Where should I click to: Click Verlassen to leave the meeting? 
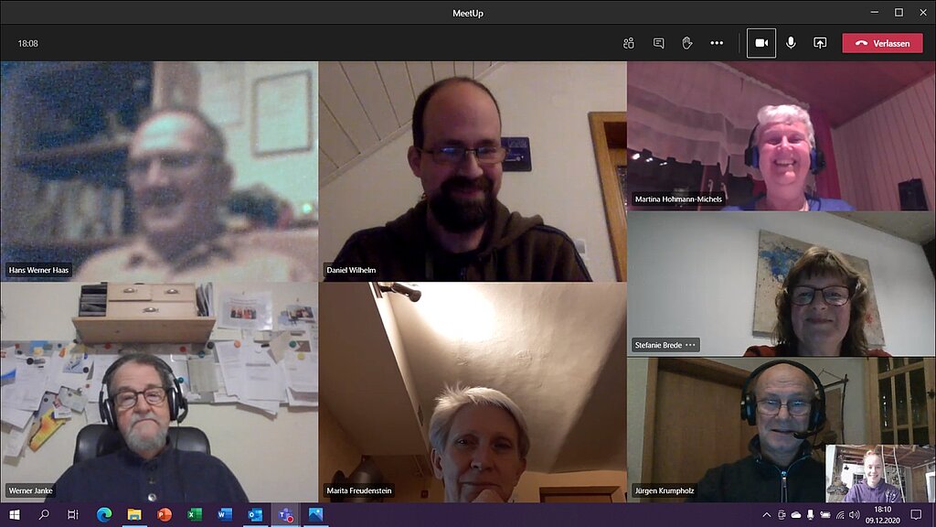click(x=882, y=43)
